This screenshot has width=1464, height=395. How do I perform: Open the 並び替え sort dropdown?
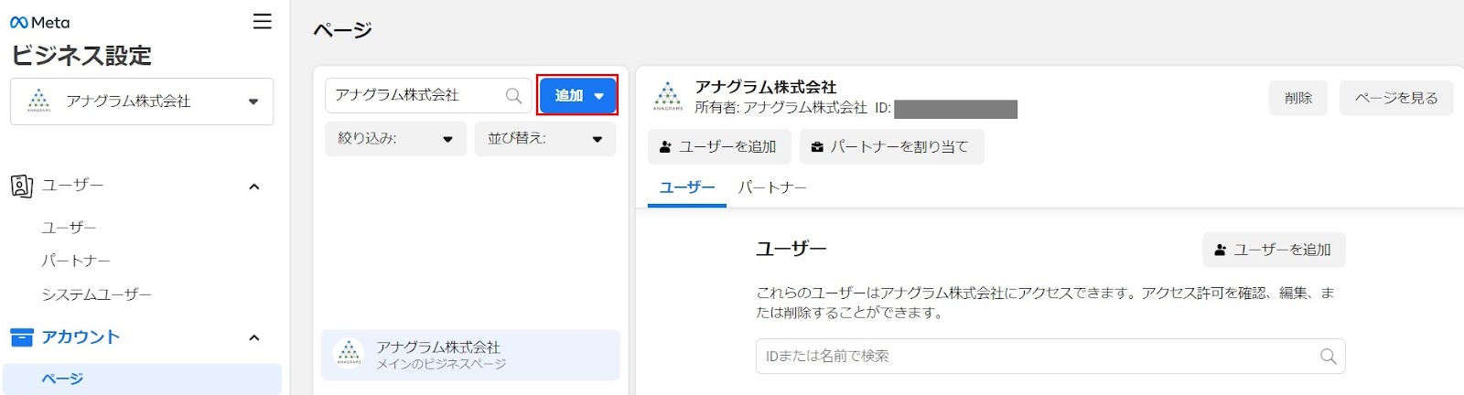pyautogui.click(x=545, y=139)
